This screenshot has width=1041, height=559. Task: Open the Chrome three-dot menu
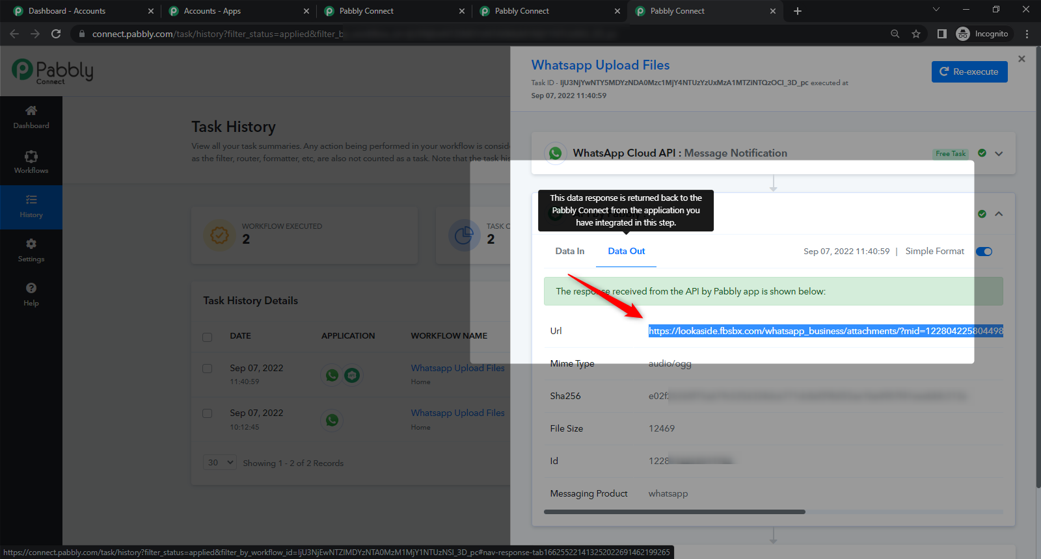pos(1027,34)
